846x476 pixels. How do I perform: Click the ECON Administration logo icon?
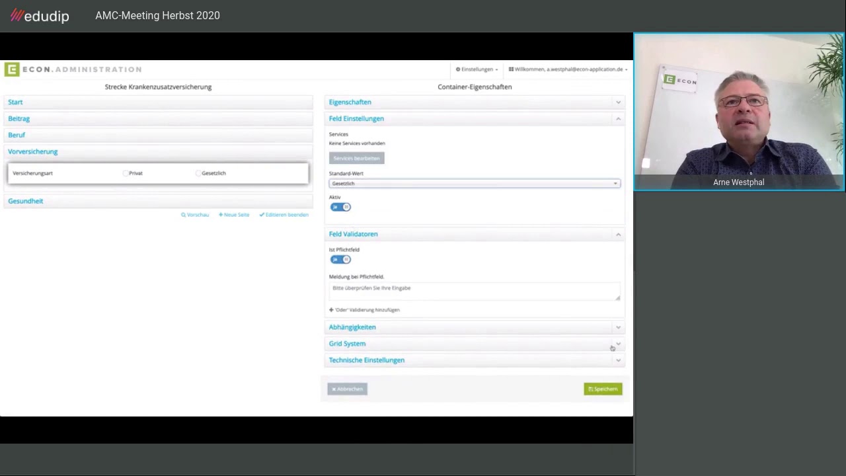tap(12, 69)
